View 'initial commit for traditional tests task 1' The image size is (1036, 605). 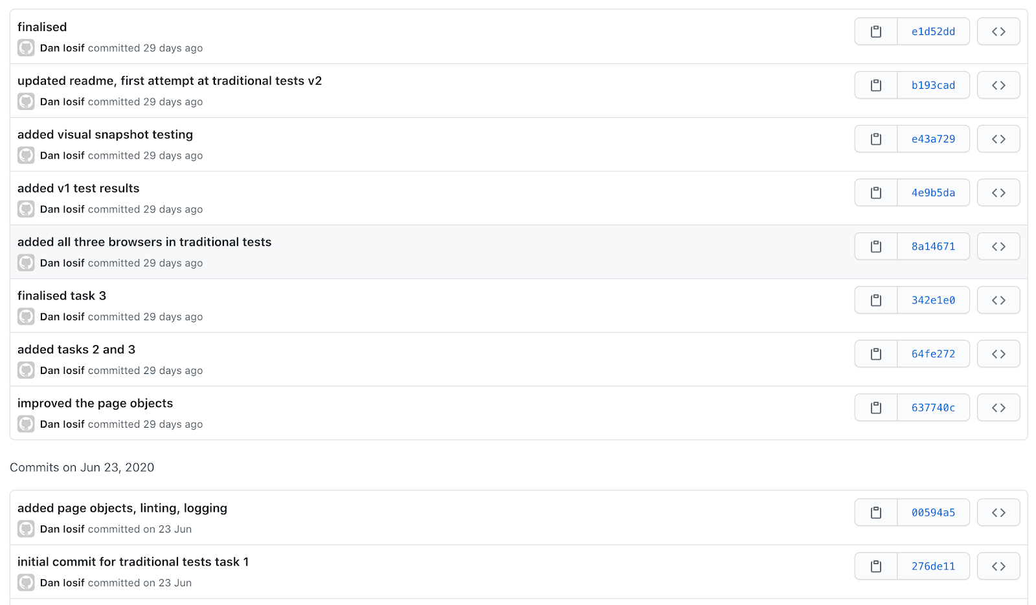(133, 562)
